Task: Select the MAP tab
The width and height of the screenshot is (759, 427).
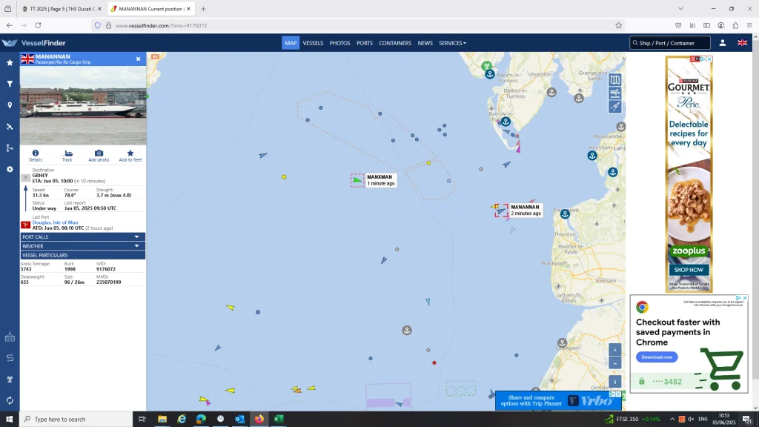Action: coord(291,43)
